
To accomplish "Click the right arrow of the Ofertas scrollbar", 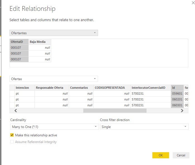I will point(182,110).
